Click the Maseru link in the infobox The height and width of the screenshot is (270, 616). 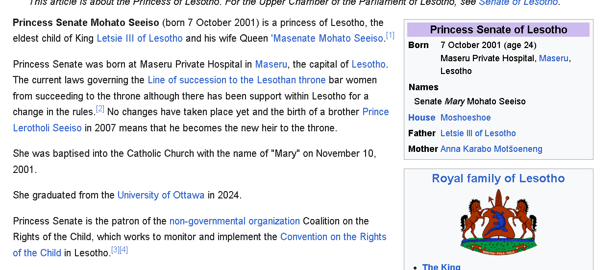(x=553, y=58)
